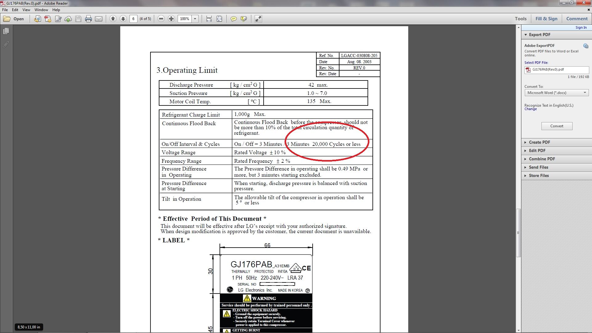Click the Change language link

[x=530, y=109]
